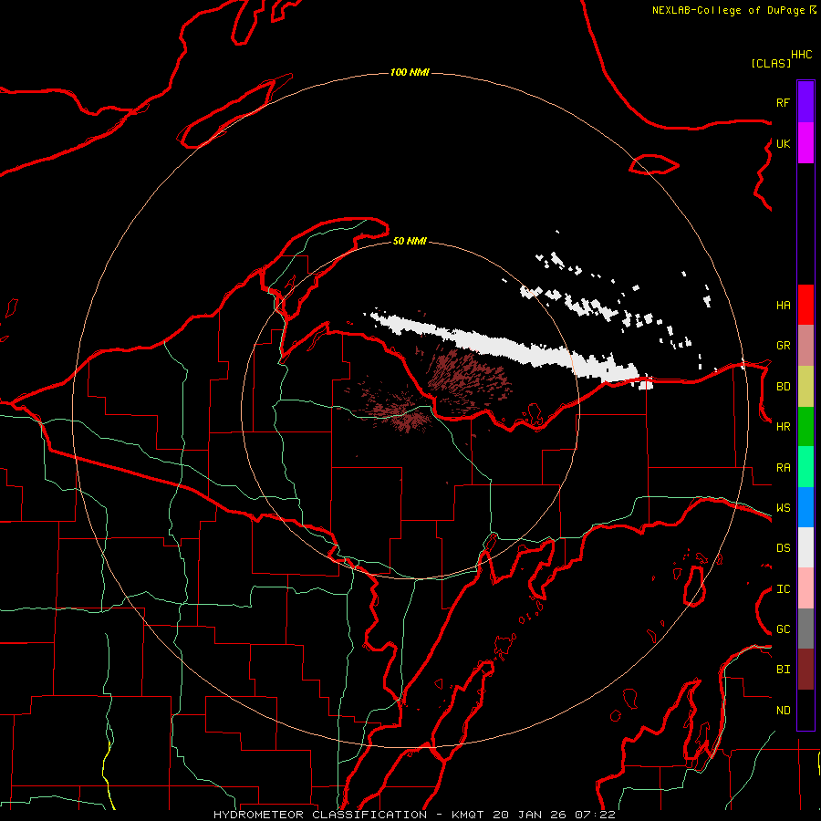
Task: Click the red HA legend color swatch
Action: click(x=805, y=305)
